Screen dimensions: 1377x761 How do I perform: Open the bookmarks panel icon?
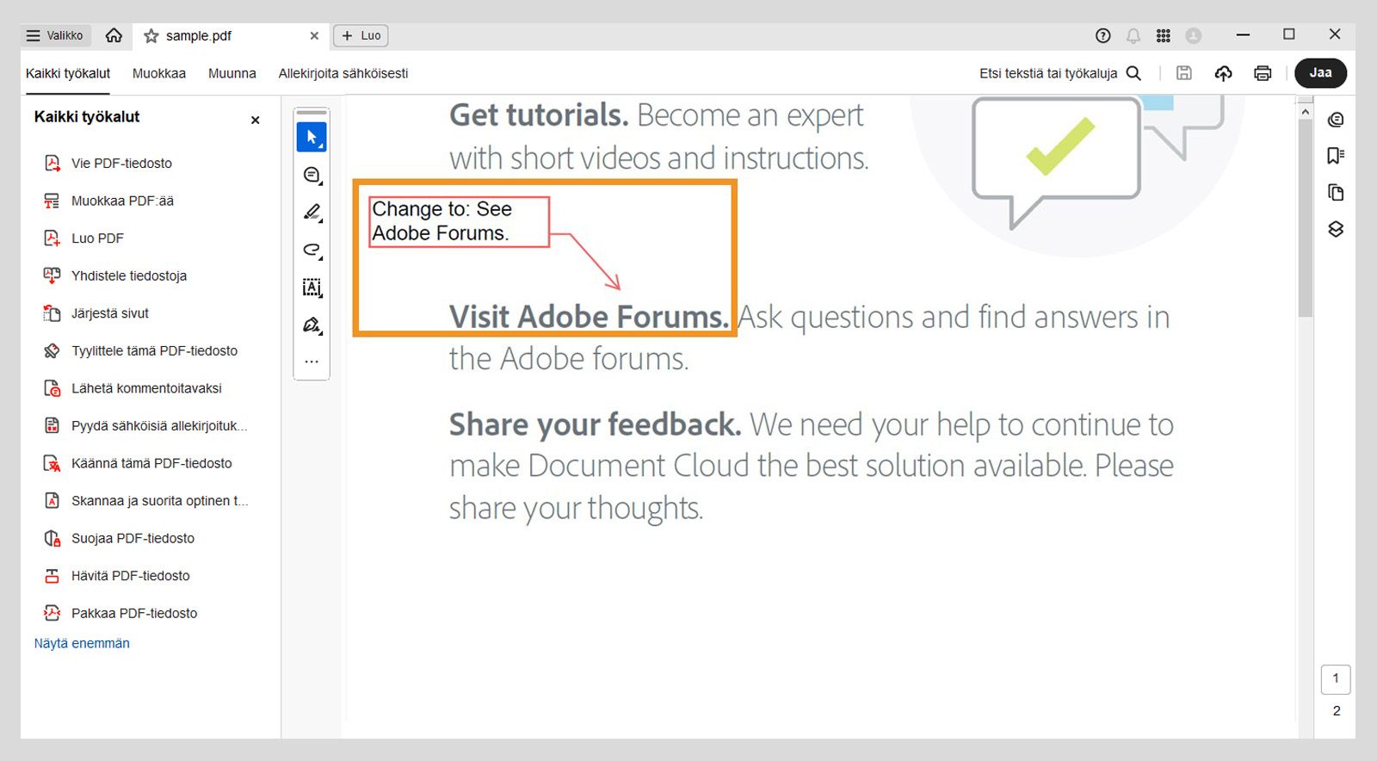(1336, 156)
